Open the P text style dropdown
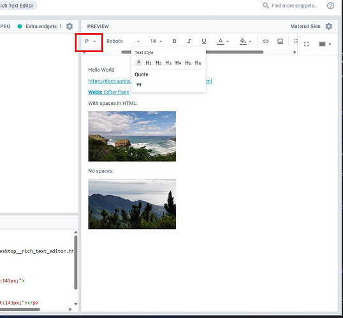The width and height of the screenshot is (343, 318). tap(91, 41)
